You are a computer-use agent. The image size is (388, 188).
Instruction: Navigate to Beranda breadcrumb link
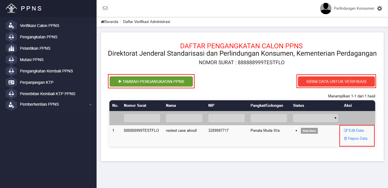pyautogui.click(x=110, y=22)
